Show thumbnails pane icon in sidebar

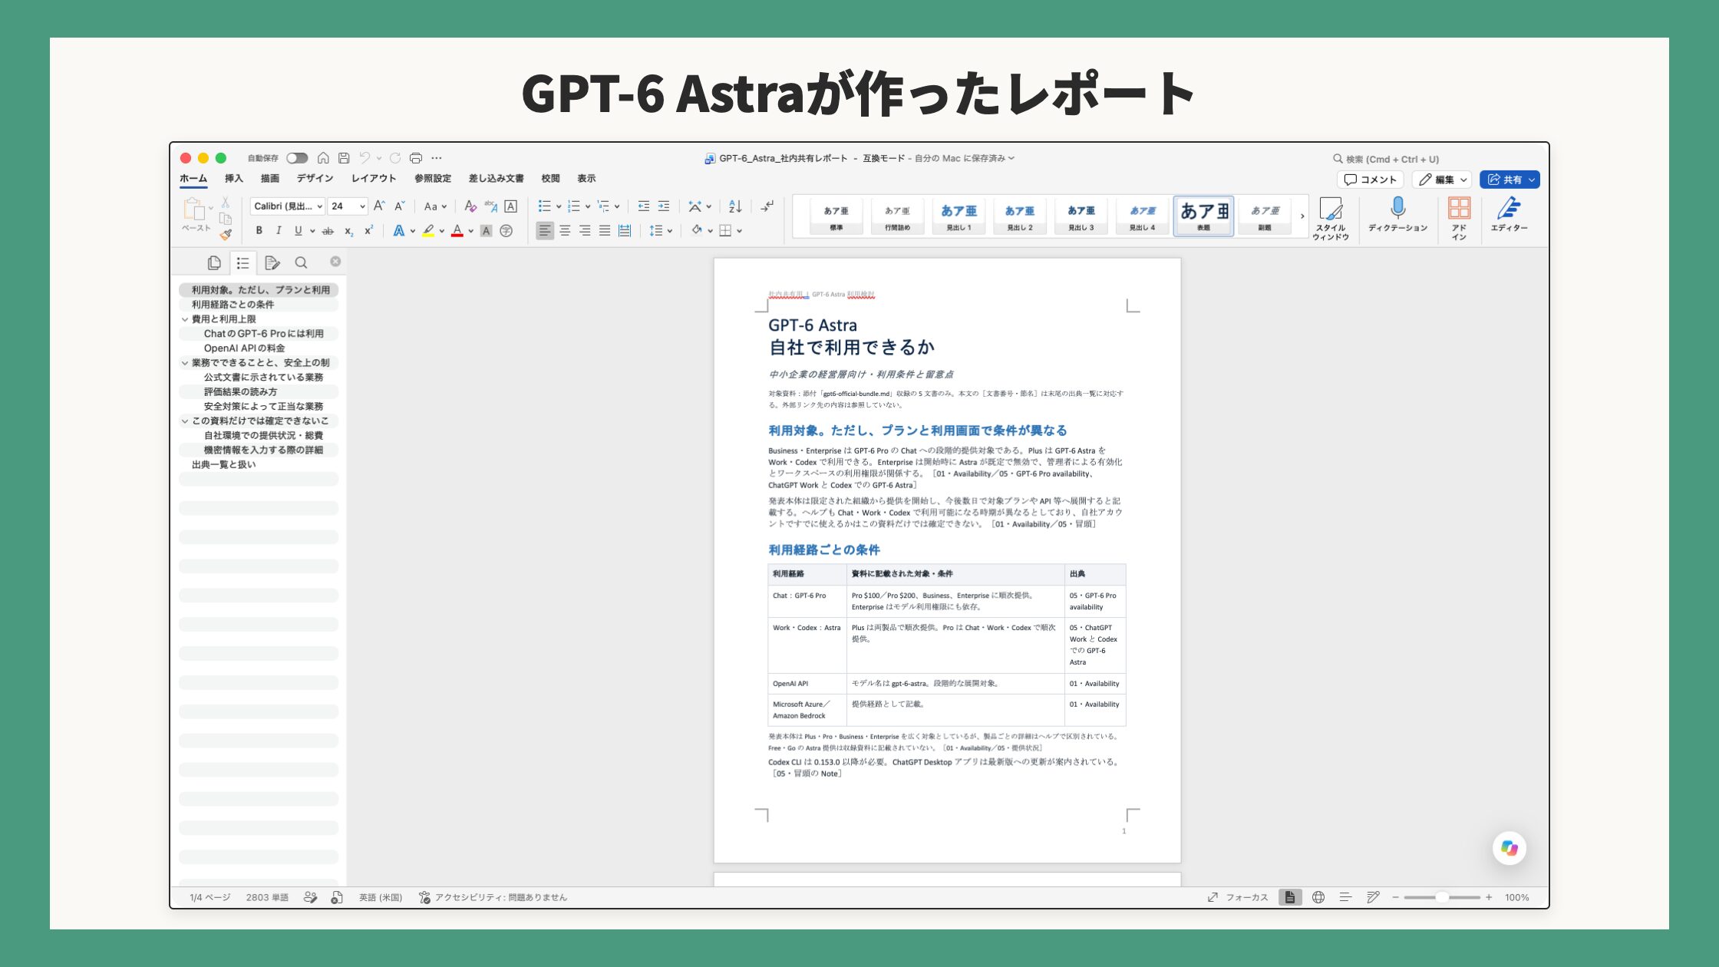pyautogui.click(x=214, y=262)
